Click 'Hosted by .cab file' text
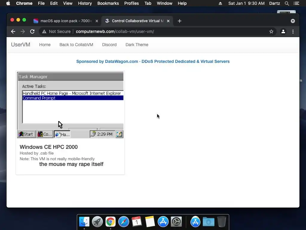The image size is (306, 230). (x=36, y=153)
